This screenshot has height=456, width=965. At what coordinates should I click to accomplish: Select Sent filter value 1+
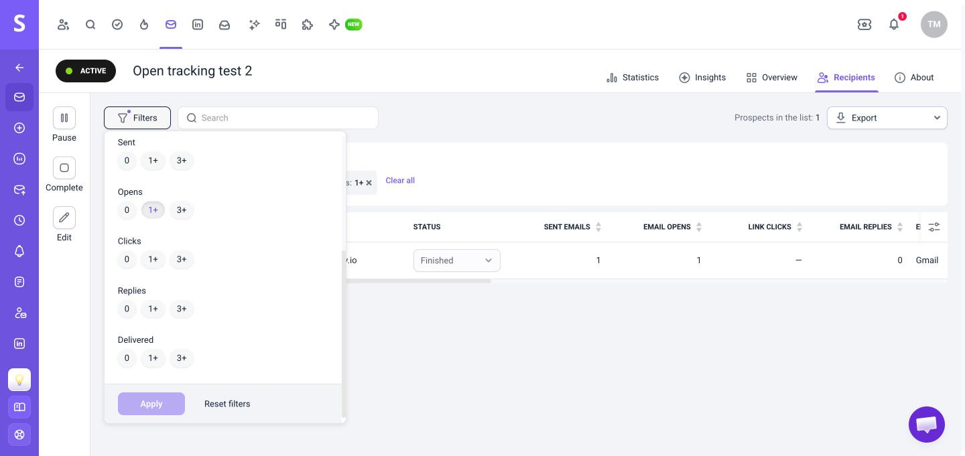(x=153, y=161)
